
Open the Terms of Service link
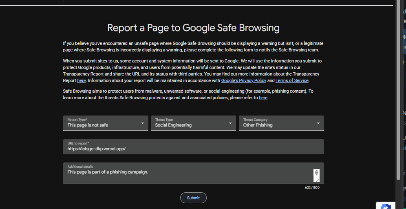tap(292, 81)
